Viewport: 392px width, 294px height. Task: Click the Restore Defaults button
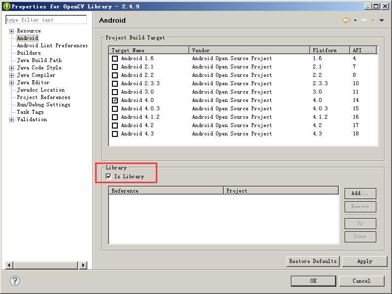(x=313, y=261)
